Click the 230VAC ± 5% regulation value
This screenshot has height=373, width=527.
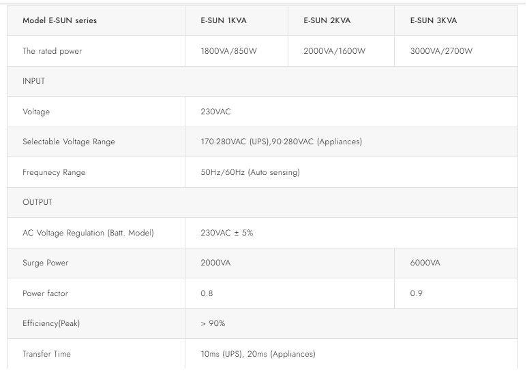tap(227, 233)
